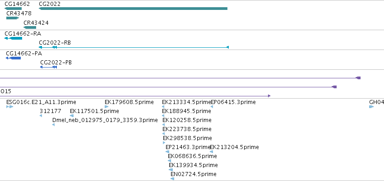384x181 pixels.
Task: Click the GH04 marker at right edge
Action: (x=371, y=107)
